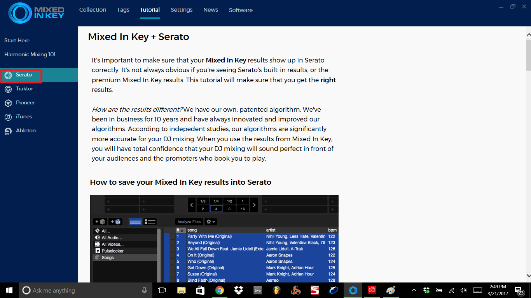Click the italic 'How are the results different?' text
531x298 pixels.
tap(137, 109)
